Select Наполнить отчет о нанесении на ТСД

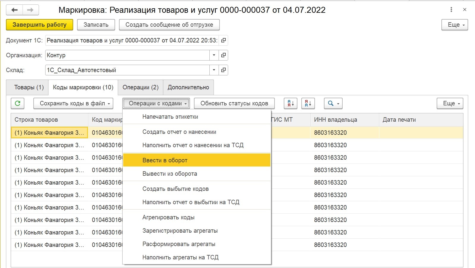197,145
